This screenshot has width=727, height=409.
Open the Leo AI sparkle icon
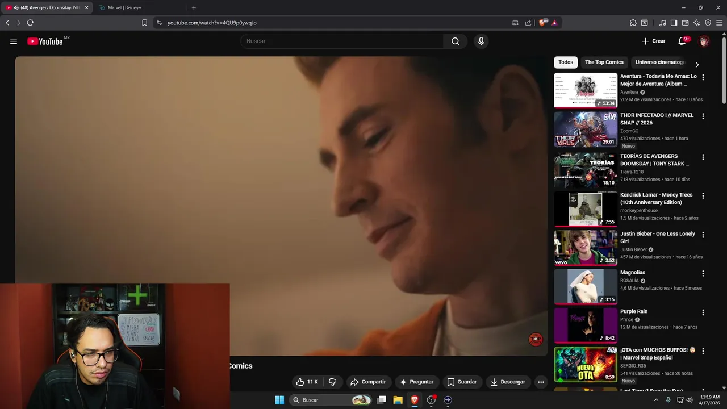pyautogui.click(x=696, y=23)
